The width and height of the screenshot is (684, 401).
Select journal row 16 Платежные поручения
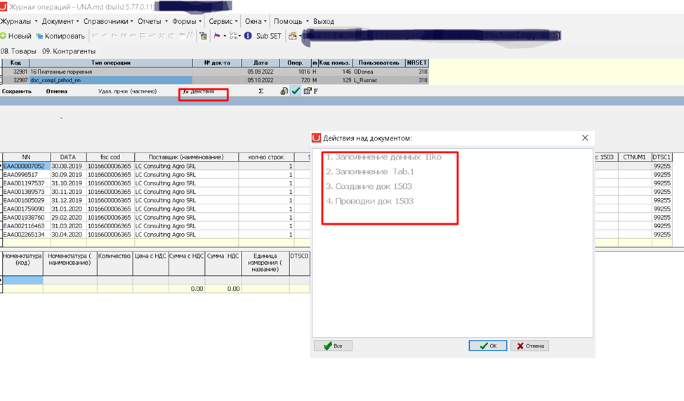(216, 72)
